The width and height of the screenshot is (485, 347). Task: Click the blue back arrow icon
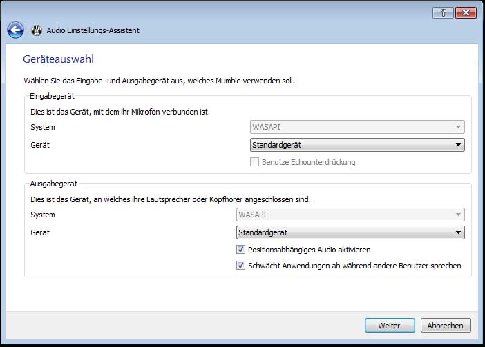click(16, 30)
